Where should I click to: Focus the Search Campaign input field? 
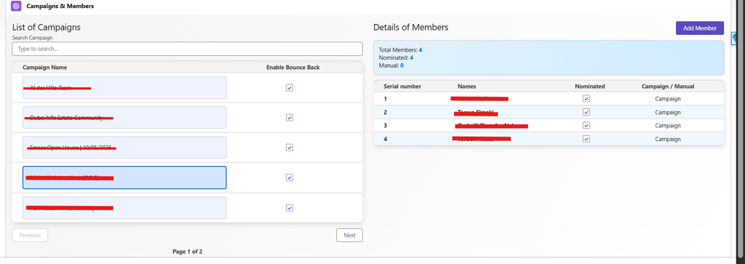pos(187,49)
